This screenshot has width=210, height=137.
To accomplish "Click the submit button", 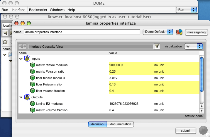I will [x=186, y=131].
